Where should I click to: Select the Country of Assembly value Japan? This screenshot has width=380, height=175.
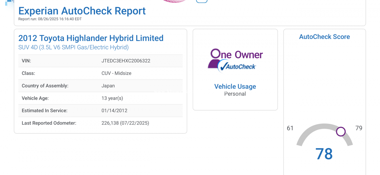(x=108, y=86)
